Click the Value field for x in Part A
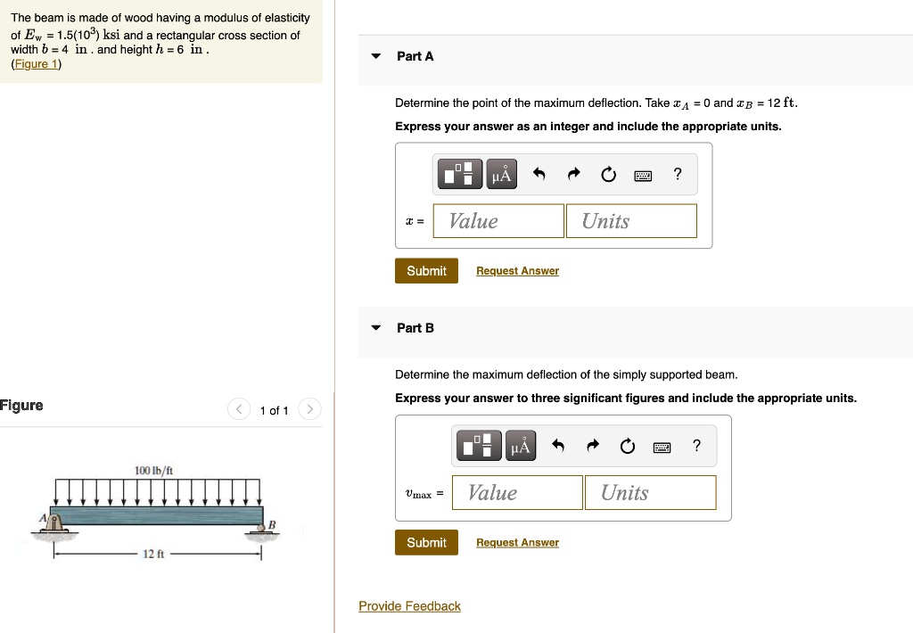913x633 pixels. pos(498,220)
